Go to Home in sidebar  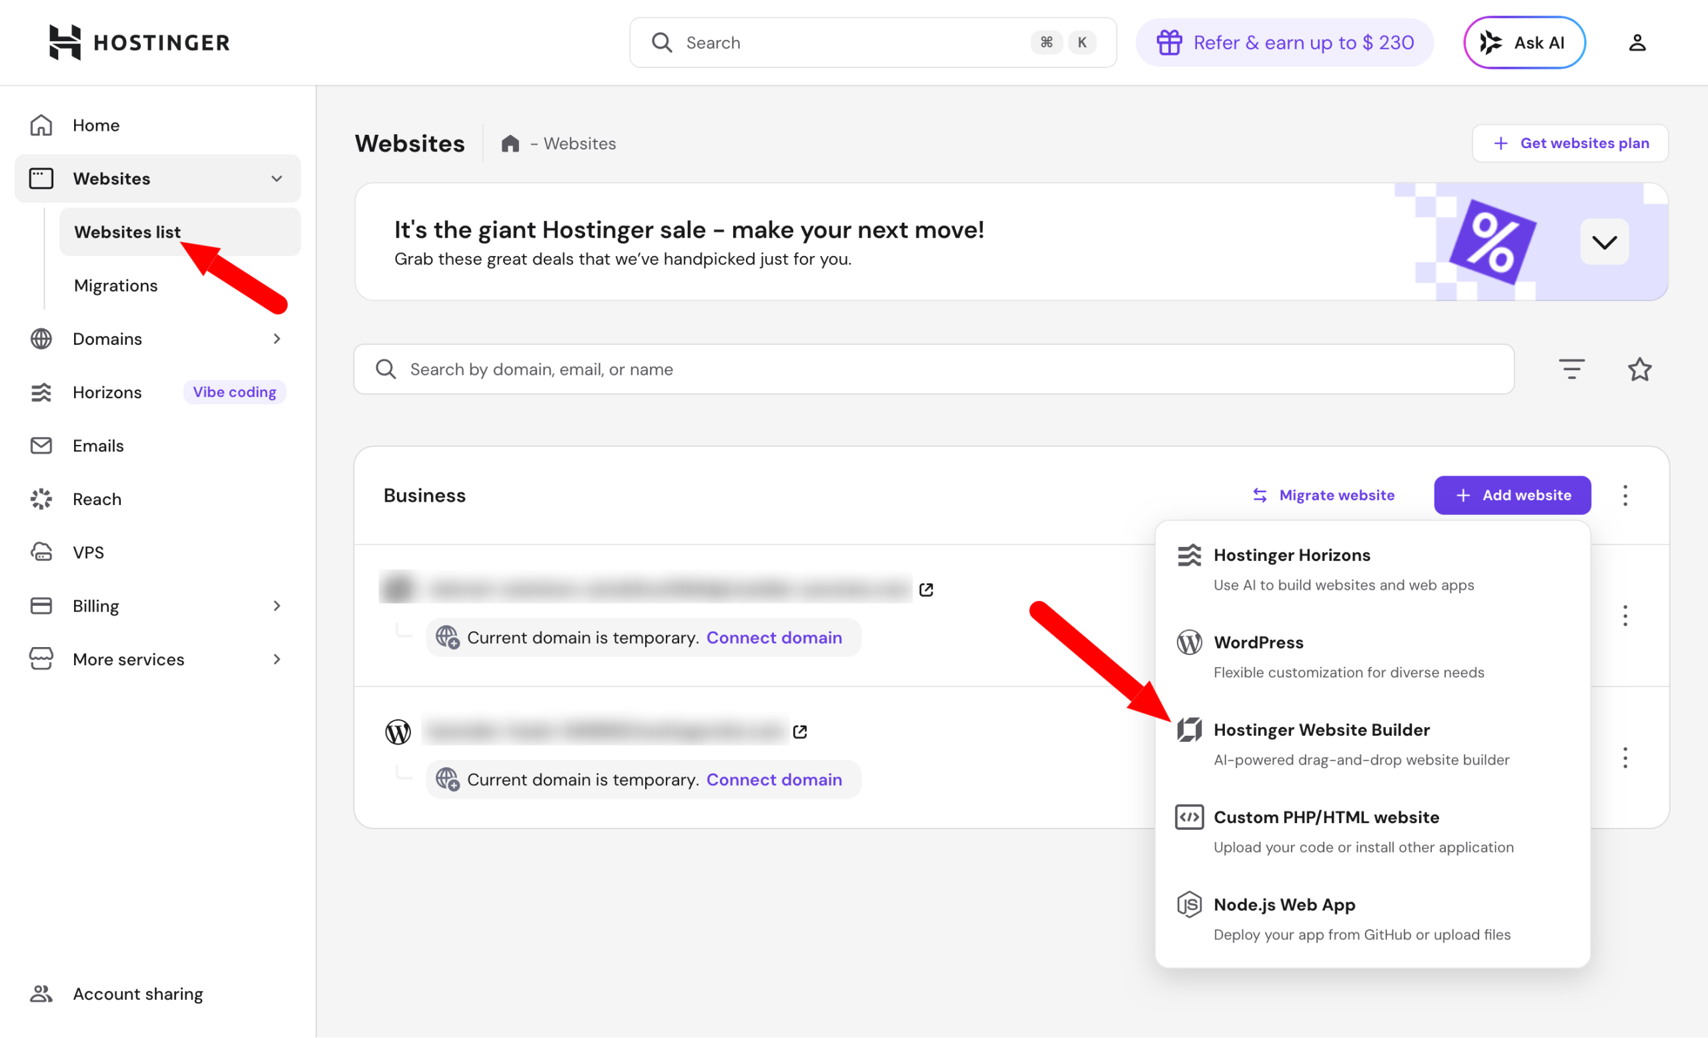(x=158, y=125)
